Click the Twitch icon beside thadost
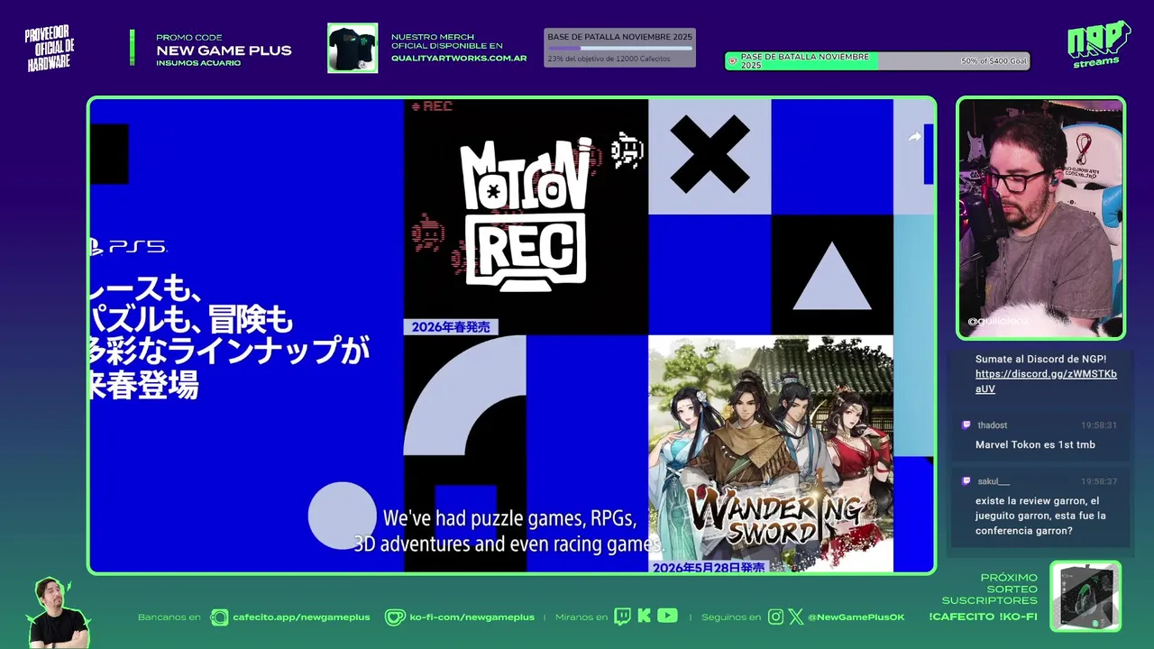1154x649 pixels. tap(966, 425)
